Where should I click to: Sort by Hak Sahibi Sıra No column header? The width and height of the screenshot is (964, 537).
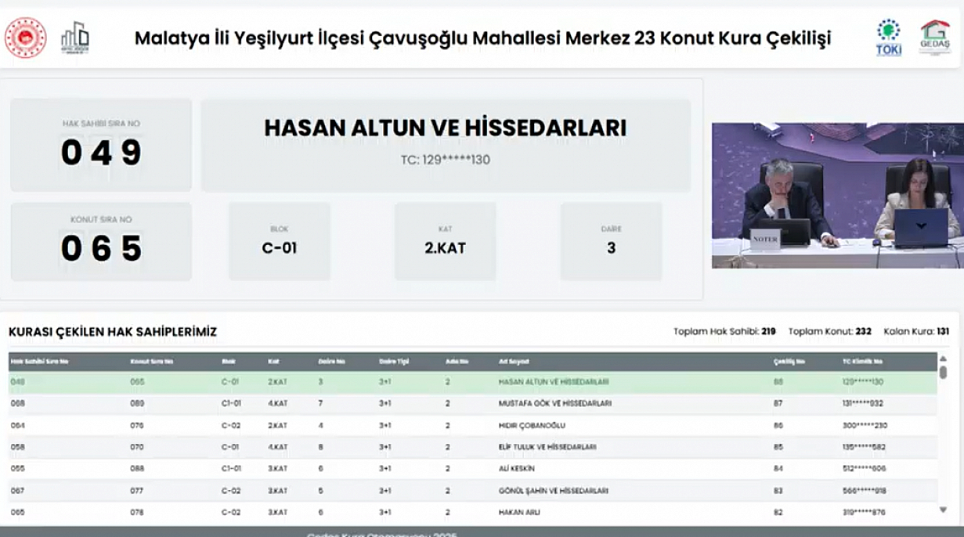(39, 362)
